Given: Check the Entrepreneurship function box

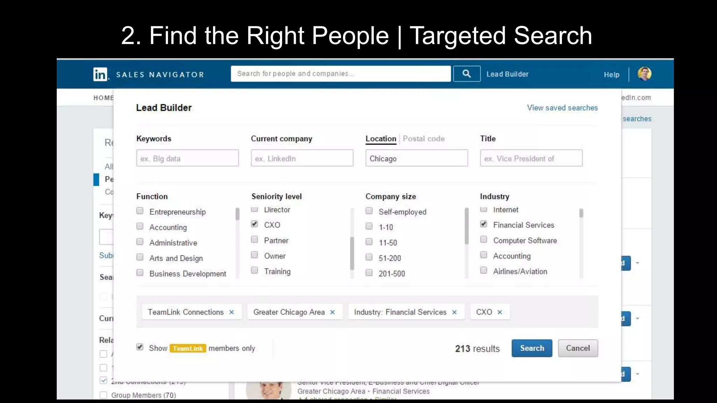Looking at the screenshot, I should [x=140, y=211].
